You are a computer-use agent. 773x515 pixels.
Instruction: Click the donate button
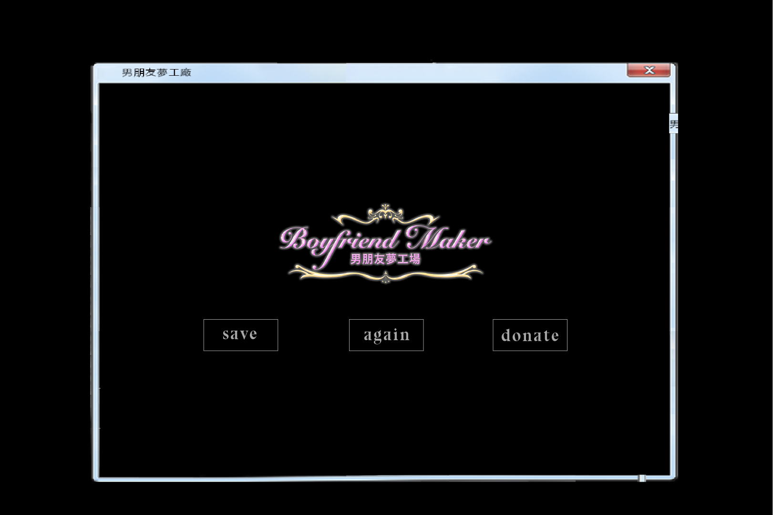[530, 335]
